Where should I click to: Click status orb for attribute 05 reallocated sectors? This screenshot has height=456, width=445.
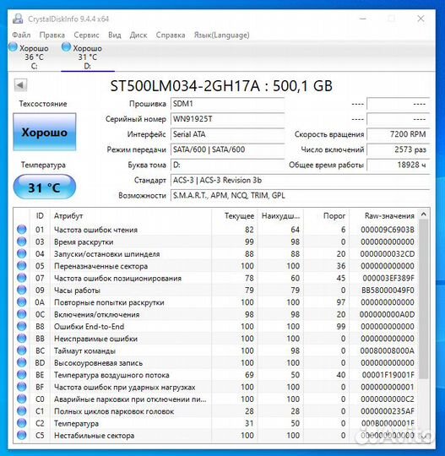tap(21, 266)
